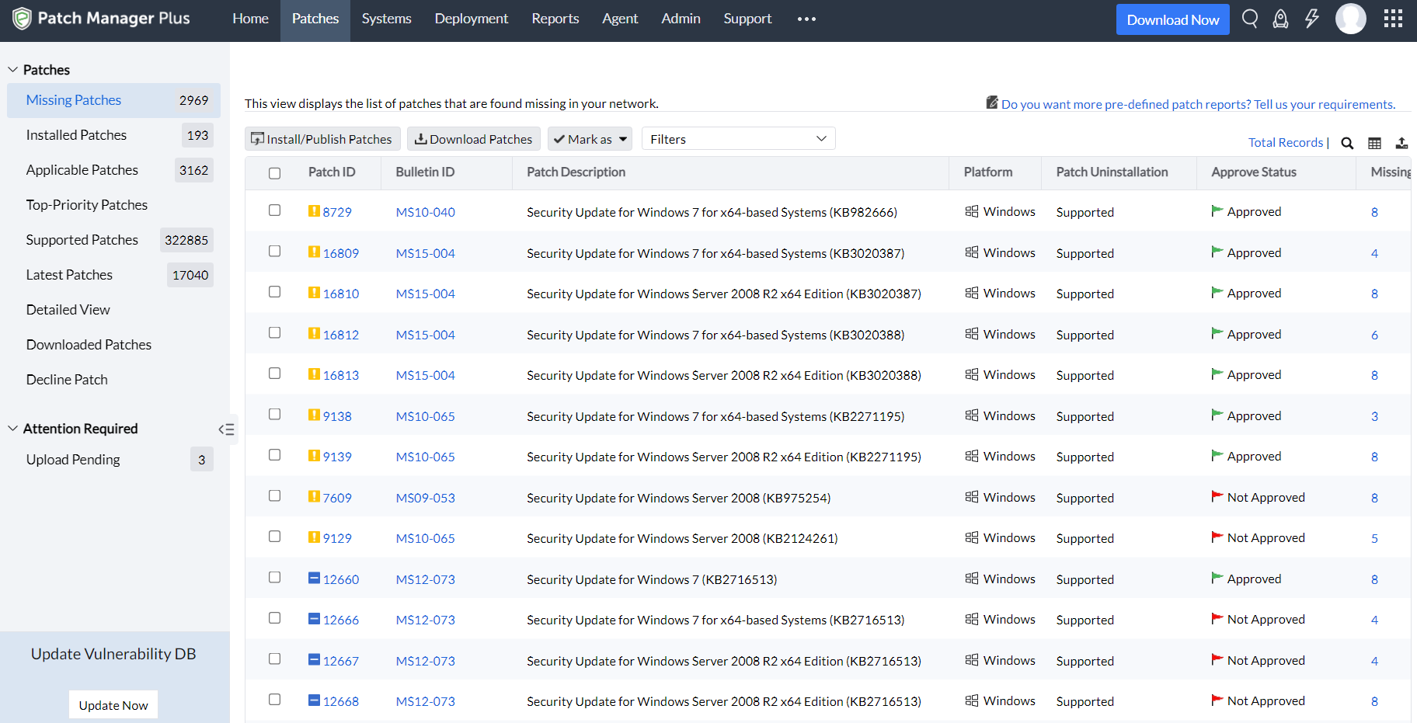Viewport: 1417px width, 723px height.
Task: Click the Download Now button
Action: pos(1172,19)
